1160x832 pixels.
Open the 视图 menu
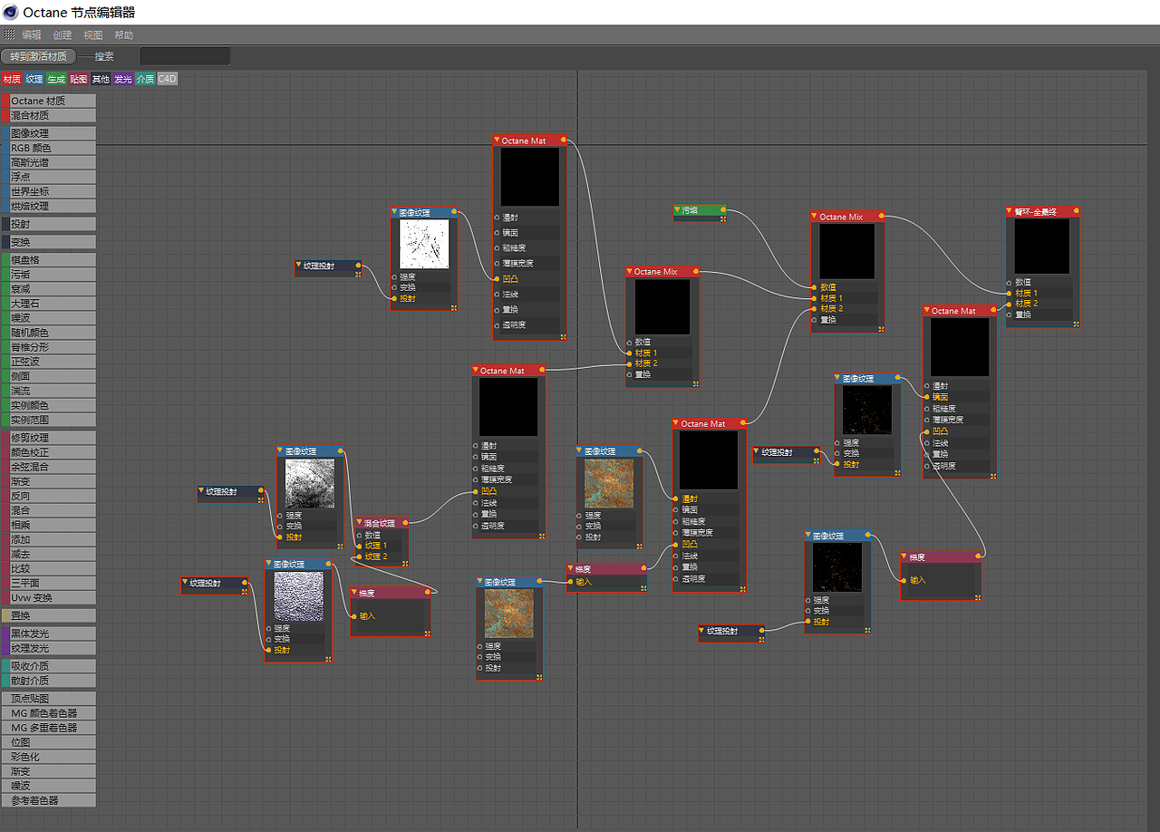(93, 35)
